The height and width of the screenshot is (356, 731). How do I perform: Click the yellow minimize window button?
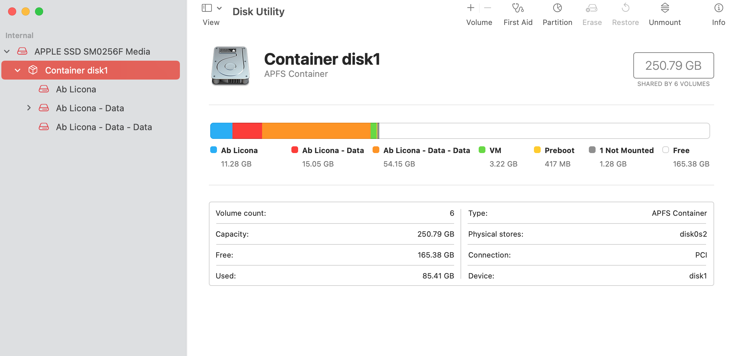[26, 11]
